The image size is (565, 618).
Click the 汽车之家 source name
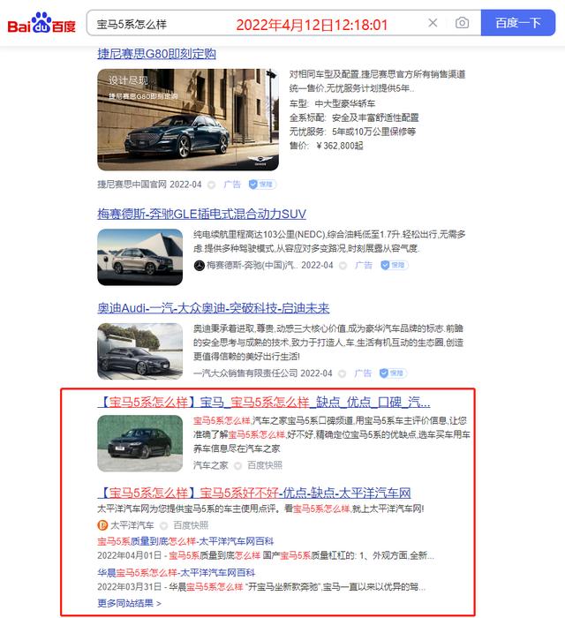tap(211, 465)
